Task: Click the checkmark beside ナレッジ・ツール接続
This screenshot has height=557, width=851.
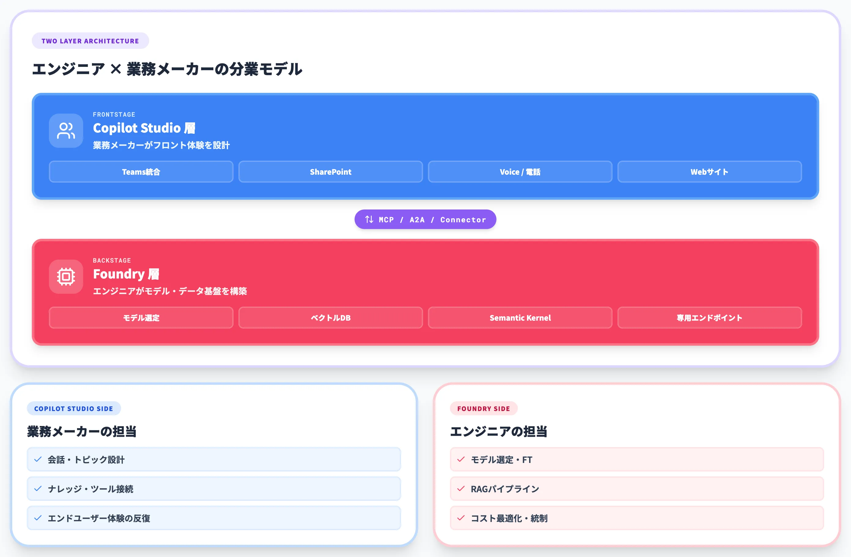Action: pyautogui.click(x=38, y=489)
